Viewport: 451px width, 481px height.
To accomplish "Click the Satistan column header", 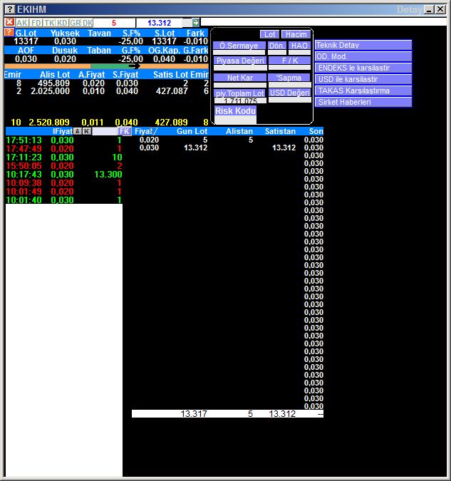I will point(280,131).
